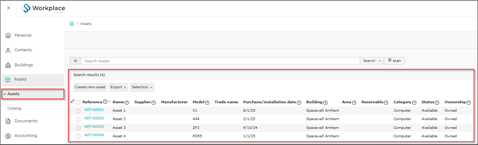This screenshot has width=478, height=145.
Task: Click the Asset 3 name cell
Action: point(119,128)
